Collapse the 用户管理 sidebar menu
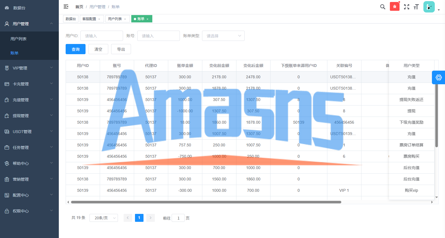445x238 pixels. (30, 24)
